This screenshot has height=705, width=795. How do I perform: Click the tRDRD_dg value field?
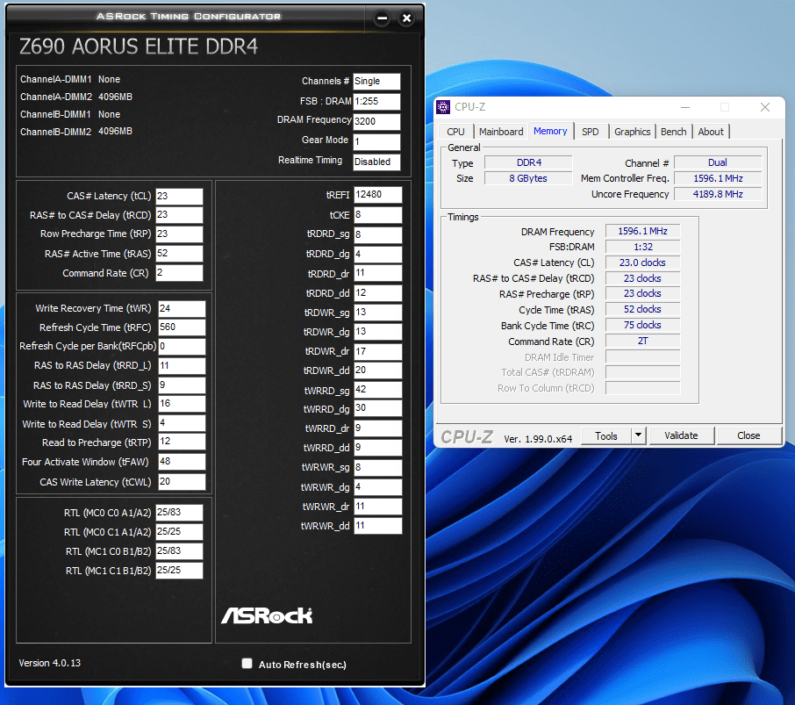point(377,254)
